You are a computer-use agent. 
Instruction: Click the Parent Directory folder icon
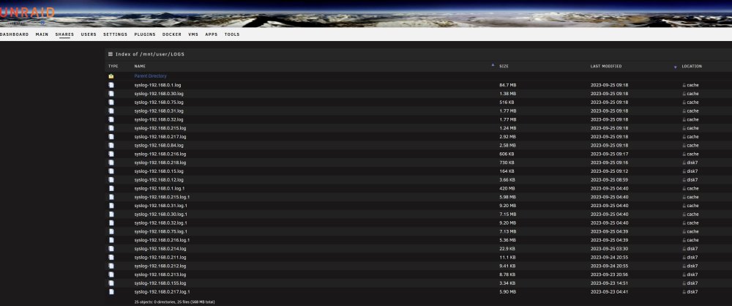tap(111, 76)
